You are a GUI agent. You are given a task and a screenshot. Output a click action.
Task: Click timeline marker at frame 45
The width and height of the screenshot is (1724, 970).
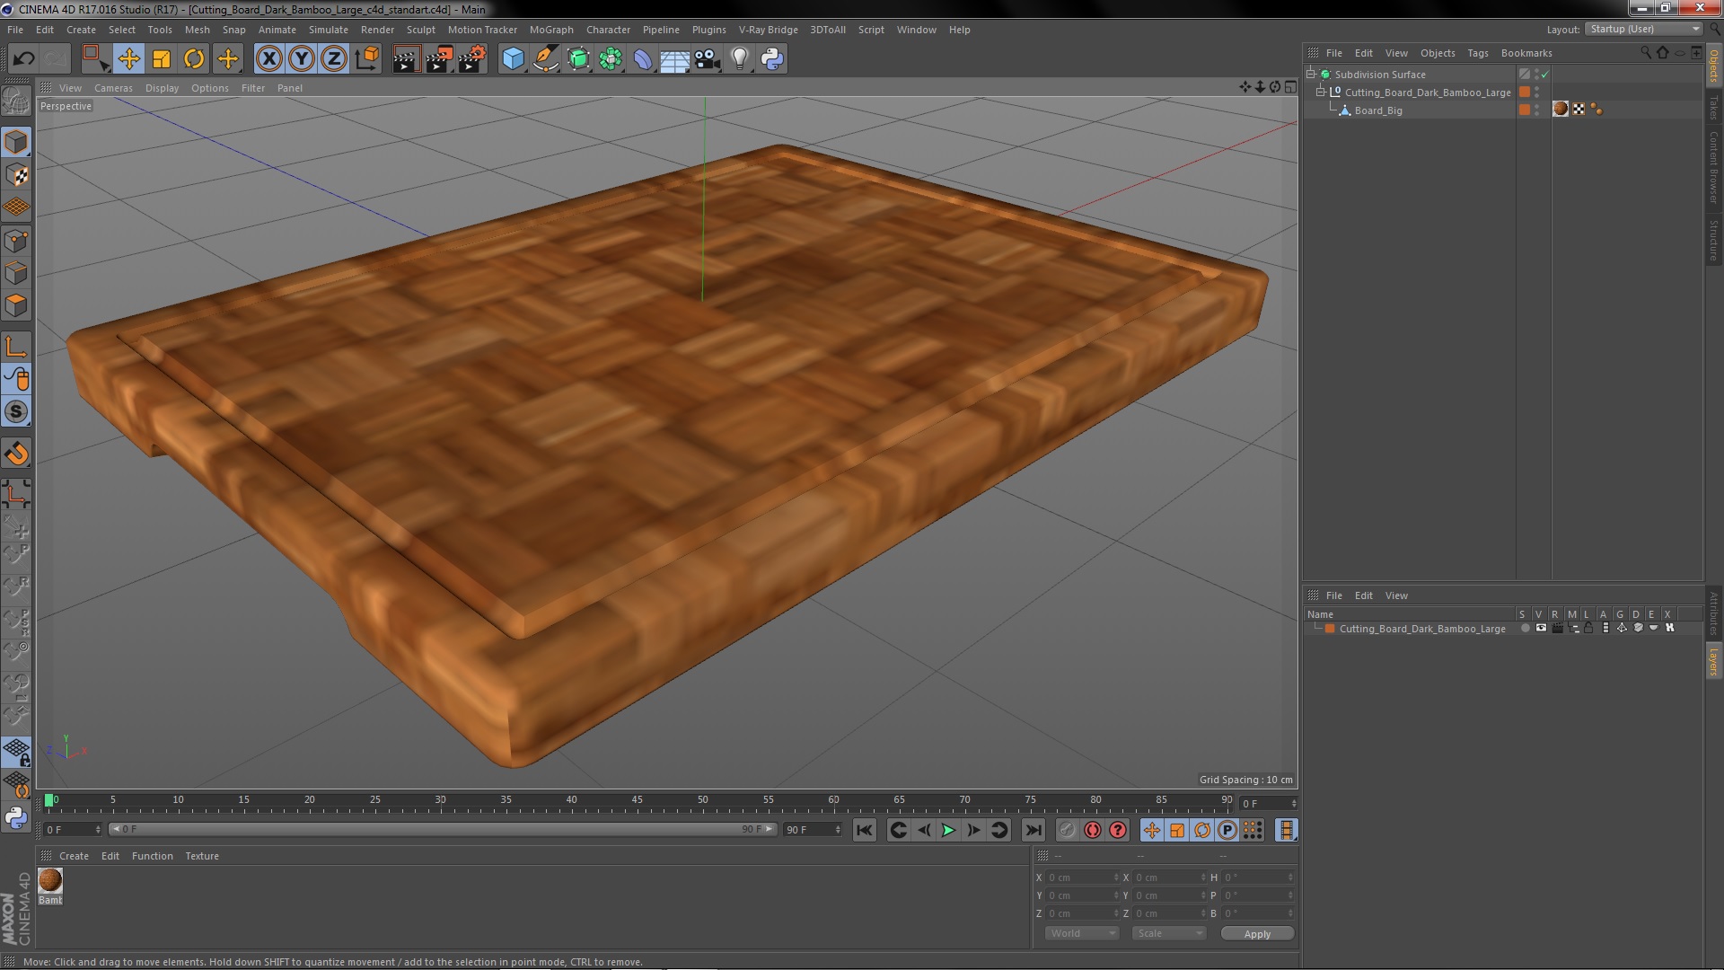pyautogui.click(x=637, y=799)
